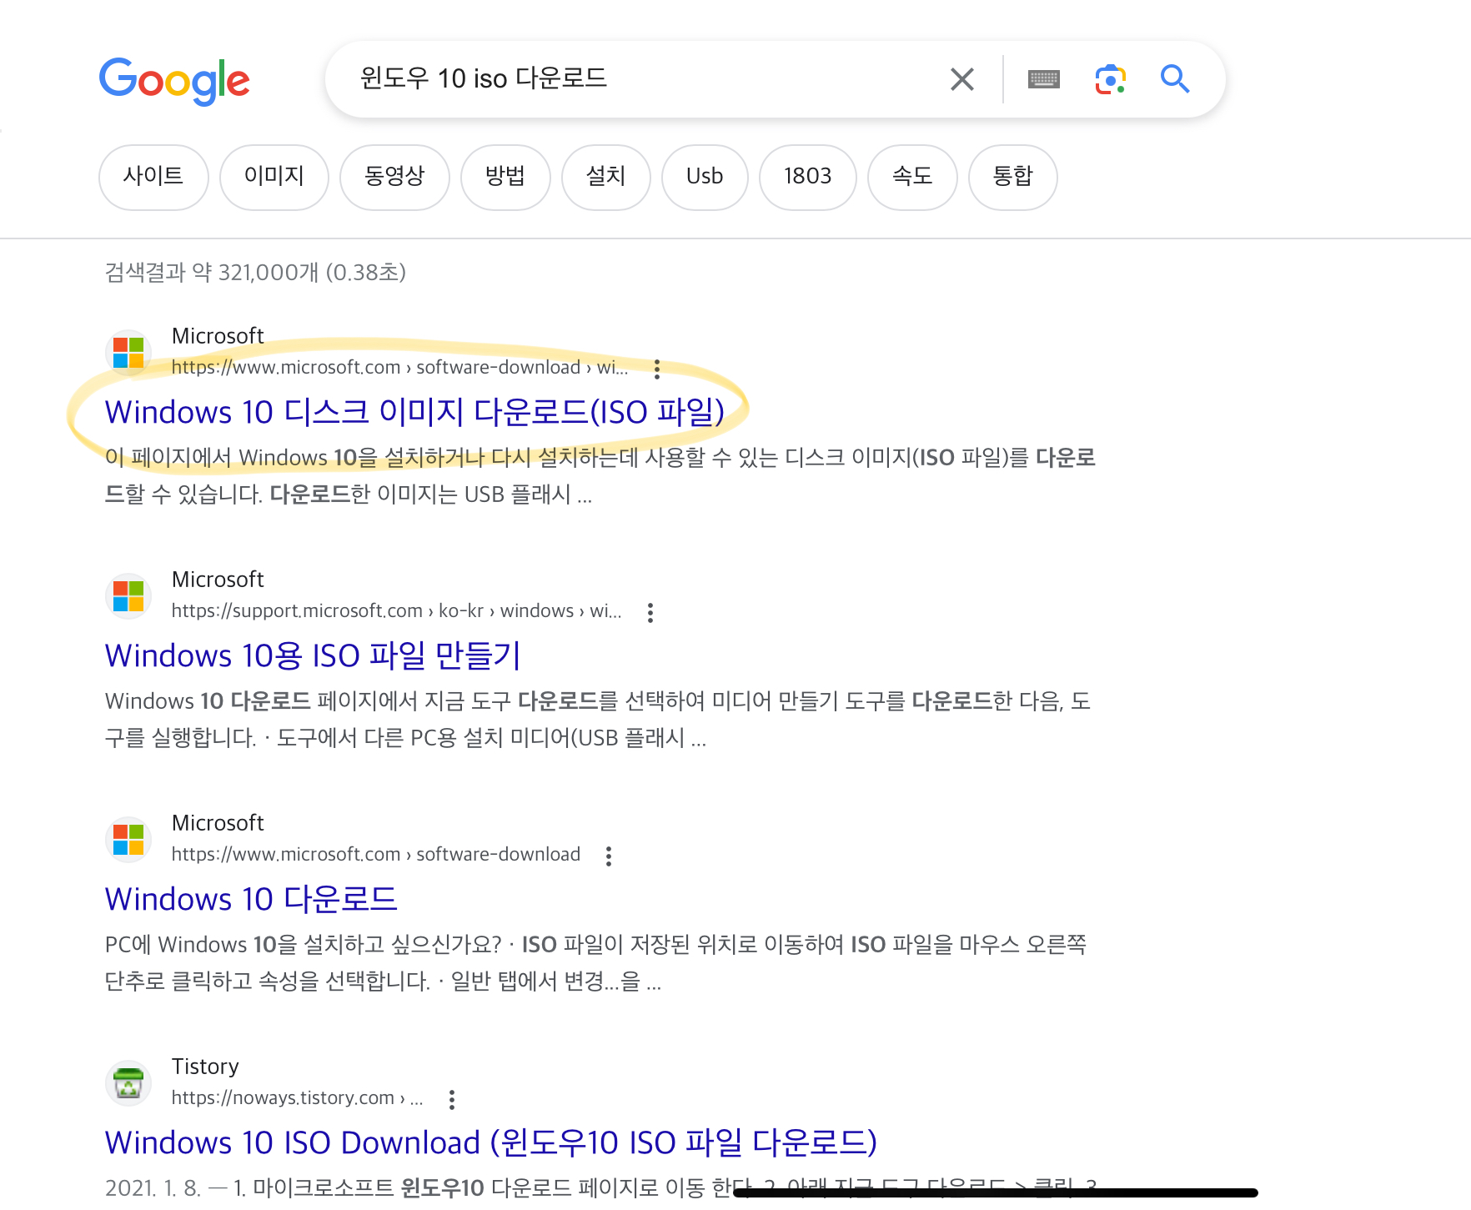The height and width of the screenshot is (1210, 1471).
Task: Open Windows 10 디스크 이미지 다운로드(ISO 파일) link
Action: click(414, 412)
